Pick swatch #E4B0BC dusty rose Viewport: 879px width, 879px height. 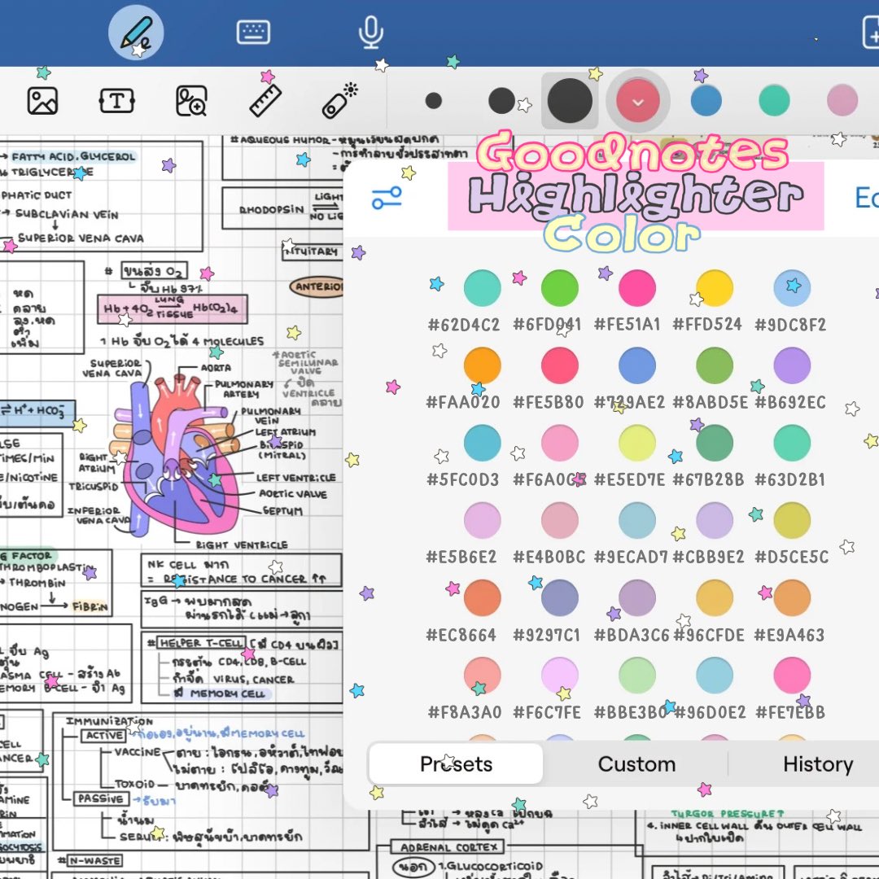(559, 520)
